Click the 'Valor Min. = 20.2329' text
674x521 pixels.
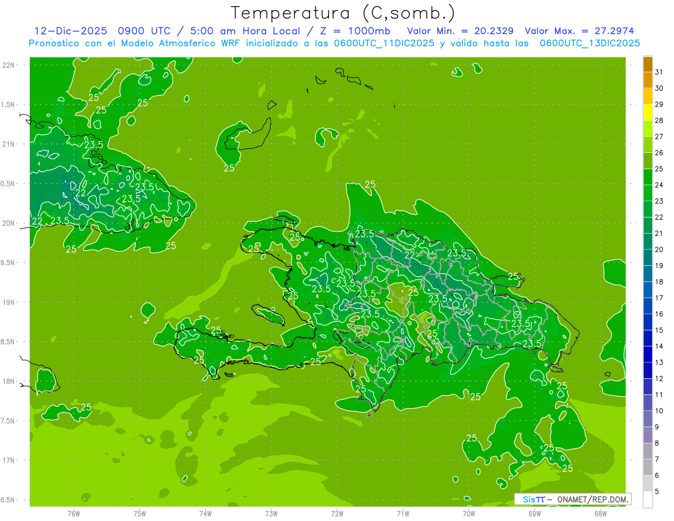pyautogui.click(x=460, y=31)
